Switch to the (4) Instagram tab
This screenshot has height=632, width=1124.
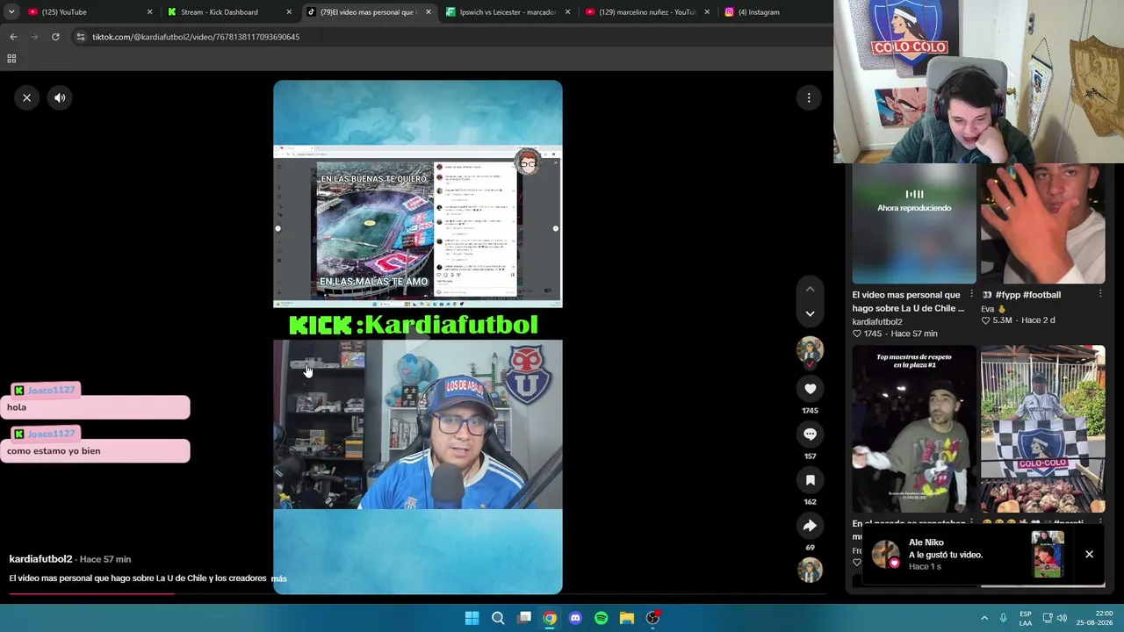(x=773, y=12)
